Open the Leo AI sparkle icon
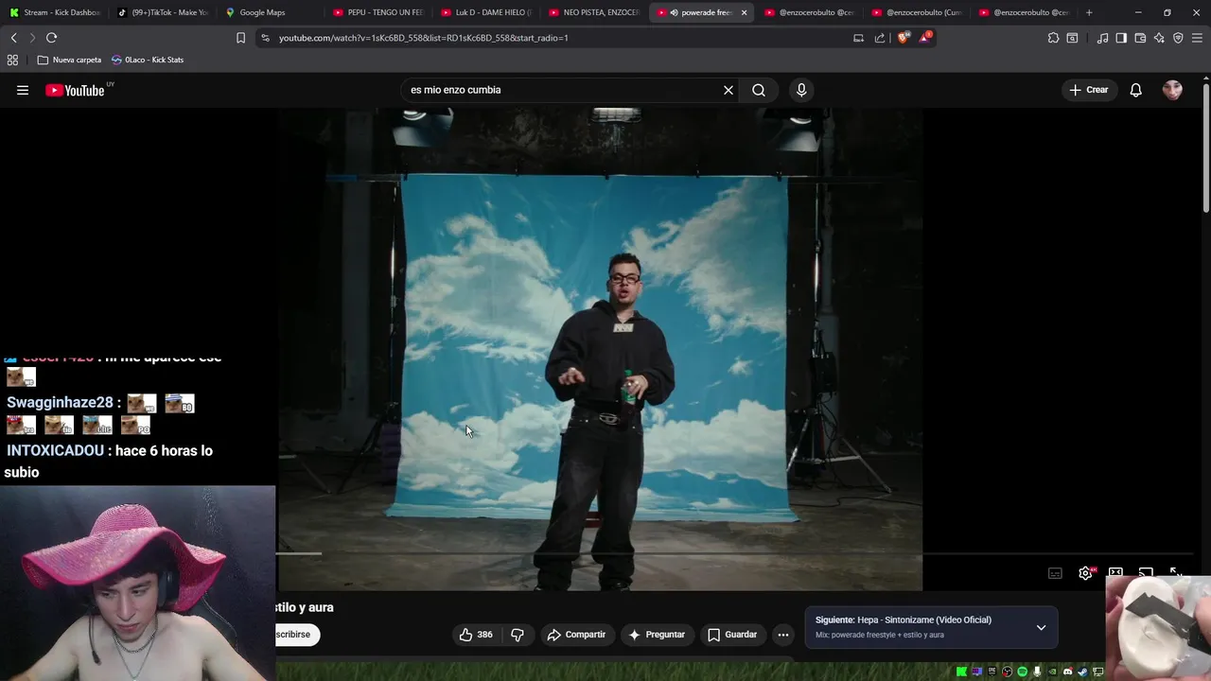The width and height of the screenshot is (1211, 681). [x=1159, y=38]
